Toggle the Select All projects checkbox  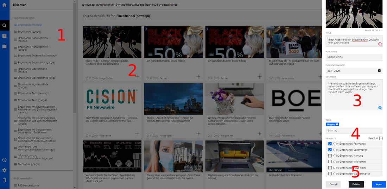point(381,138)
